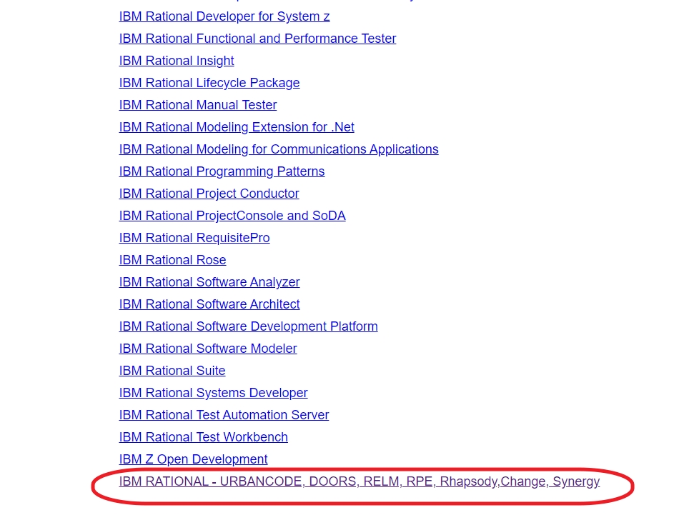
Task: Visit IBM Rational Test Automation Server
Action: tap(224, 415)
